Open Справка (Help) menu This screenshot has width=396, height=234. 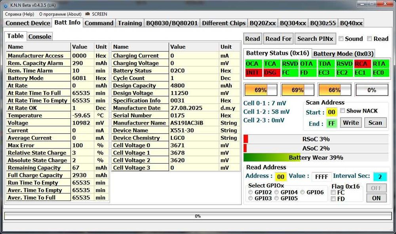point(19,14)
